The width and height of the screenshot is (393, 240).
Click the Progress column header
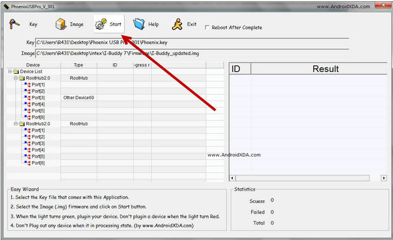[x=142, y=65]
